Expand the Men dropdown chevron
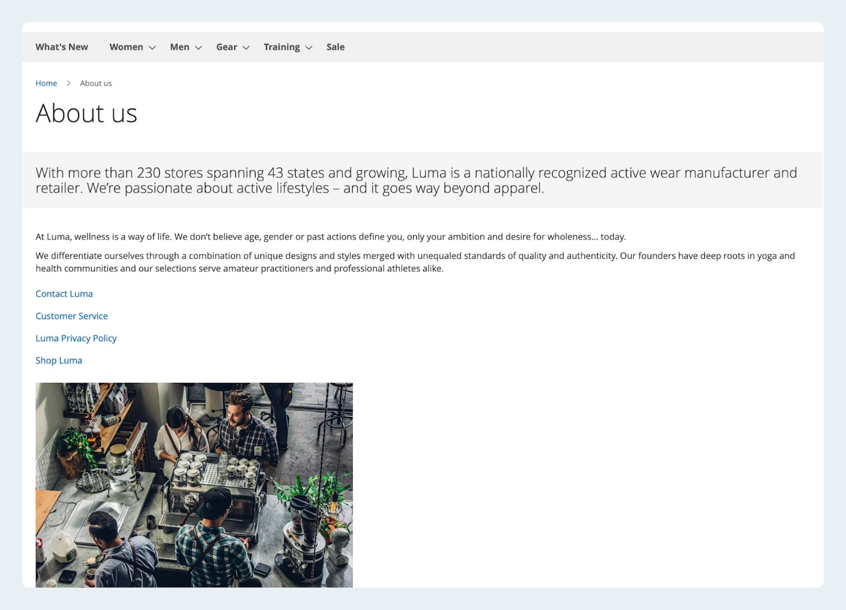Screen dimensions: 846x610 (x=198, y=47)
